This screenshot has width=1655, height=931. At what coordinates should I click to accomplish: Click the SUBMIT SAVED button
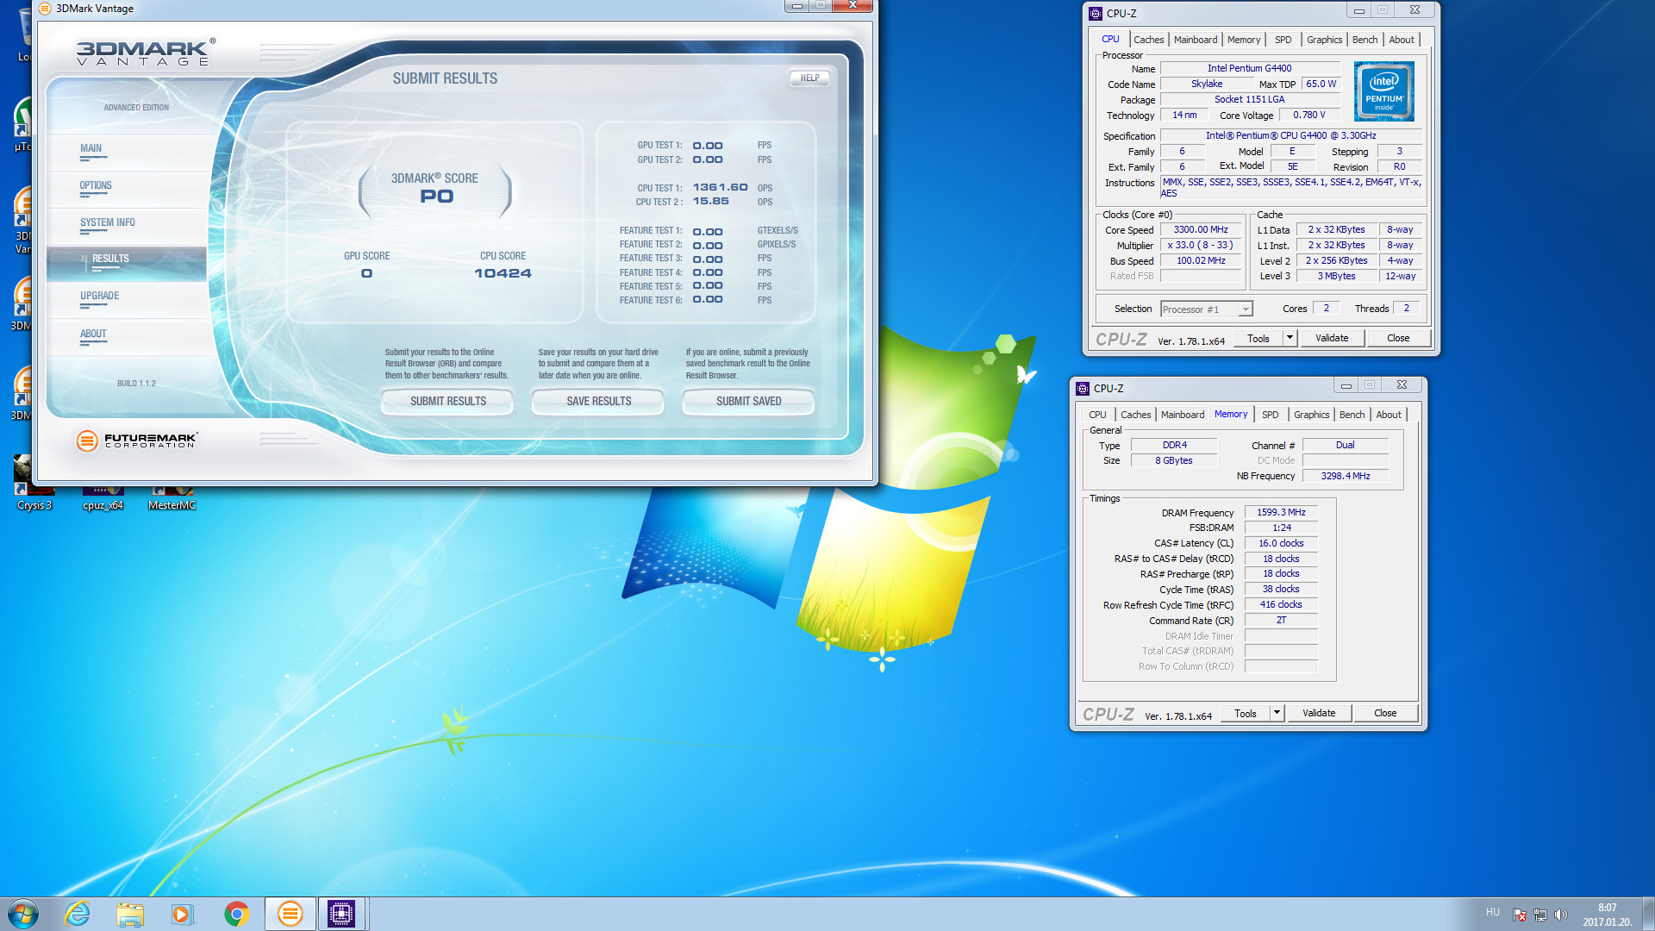click(x=748, y=402)
